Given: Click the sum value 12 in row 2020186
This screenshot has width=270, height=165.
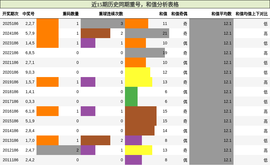Looking at the screenshot, I should (165, 72).
